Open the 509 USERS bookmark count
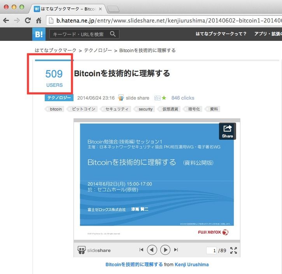Image resolution: width=282 pixels, height=274 pixels. tap(54, 78)
